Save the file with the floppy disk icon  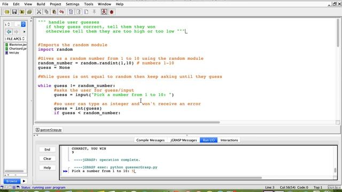14,12
